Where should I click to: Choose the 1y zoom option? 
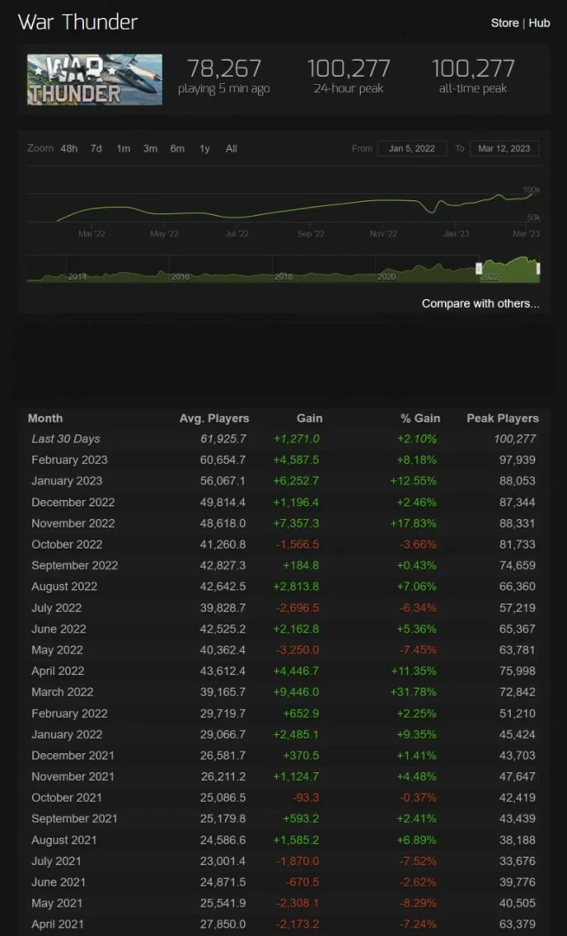(204, 148)
